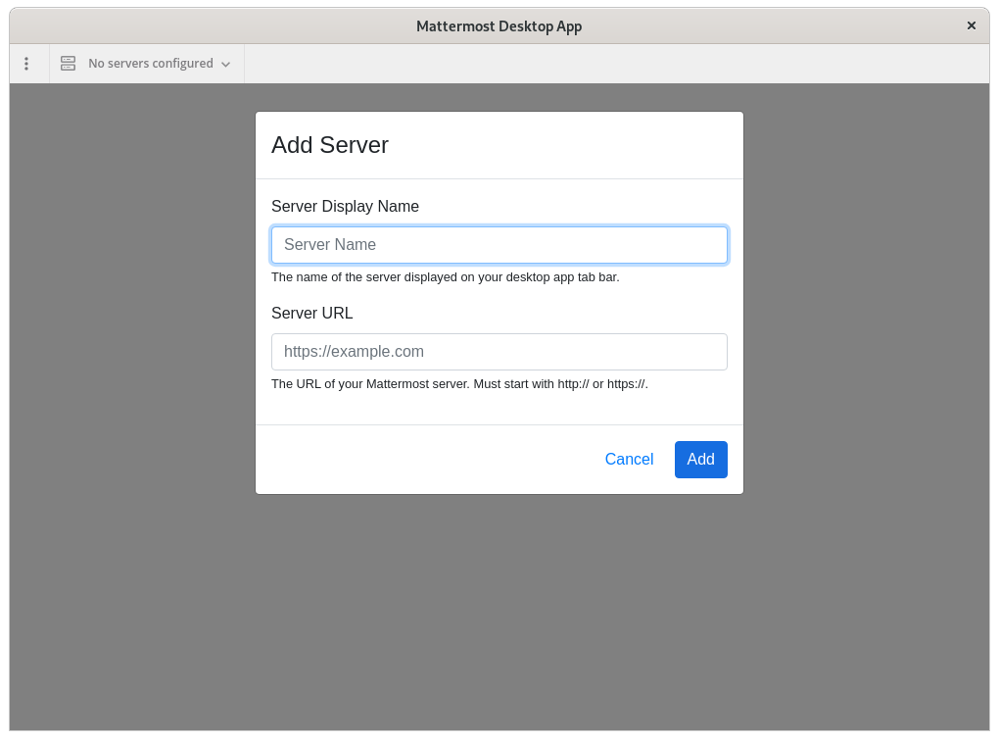Click the Add Server dialog heading
The width and height of the screenshot is (999, 740).
point(329,145)
